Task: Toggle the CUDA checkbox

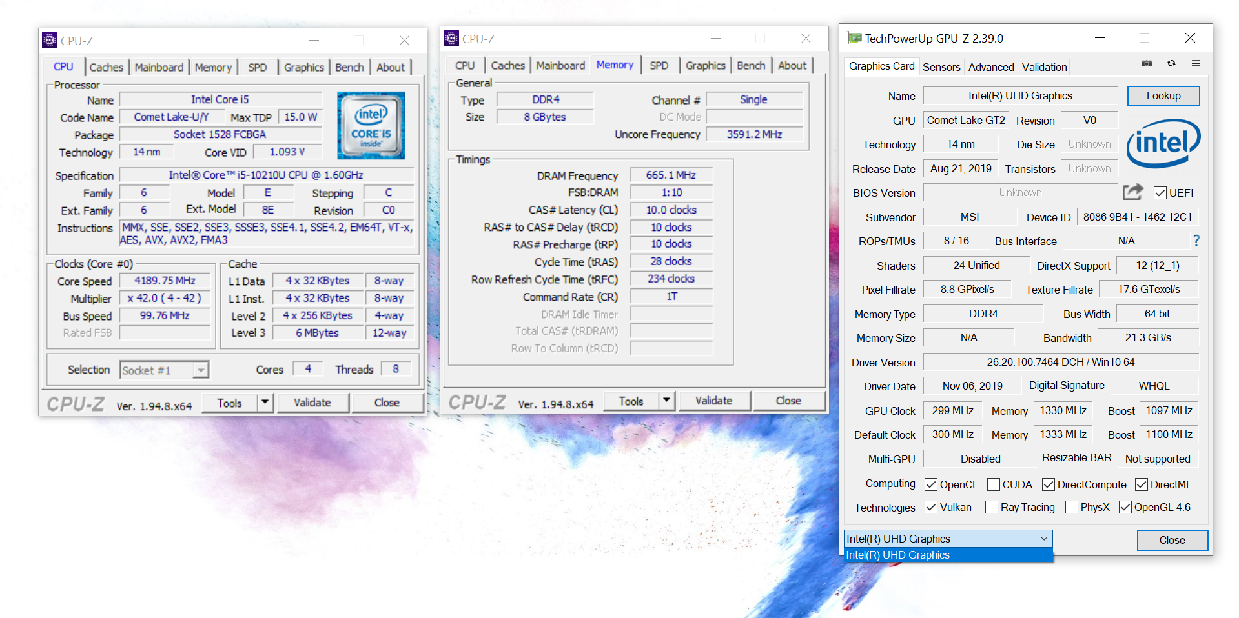Action: click(x=994, y=484)
